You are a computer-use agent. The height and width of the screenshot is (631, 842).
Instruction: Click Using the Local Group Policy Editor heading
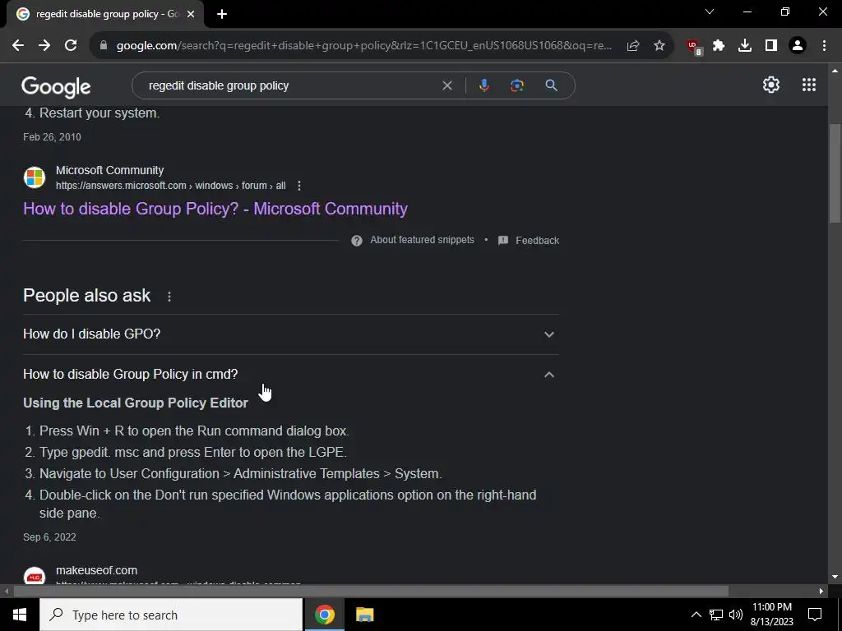tap(136, 403)
